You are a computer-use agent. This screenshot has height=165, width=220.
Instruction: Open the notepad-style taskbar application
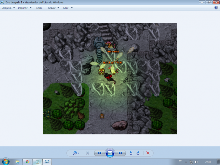click(x=37, y=162)
